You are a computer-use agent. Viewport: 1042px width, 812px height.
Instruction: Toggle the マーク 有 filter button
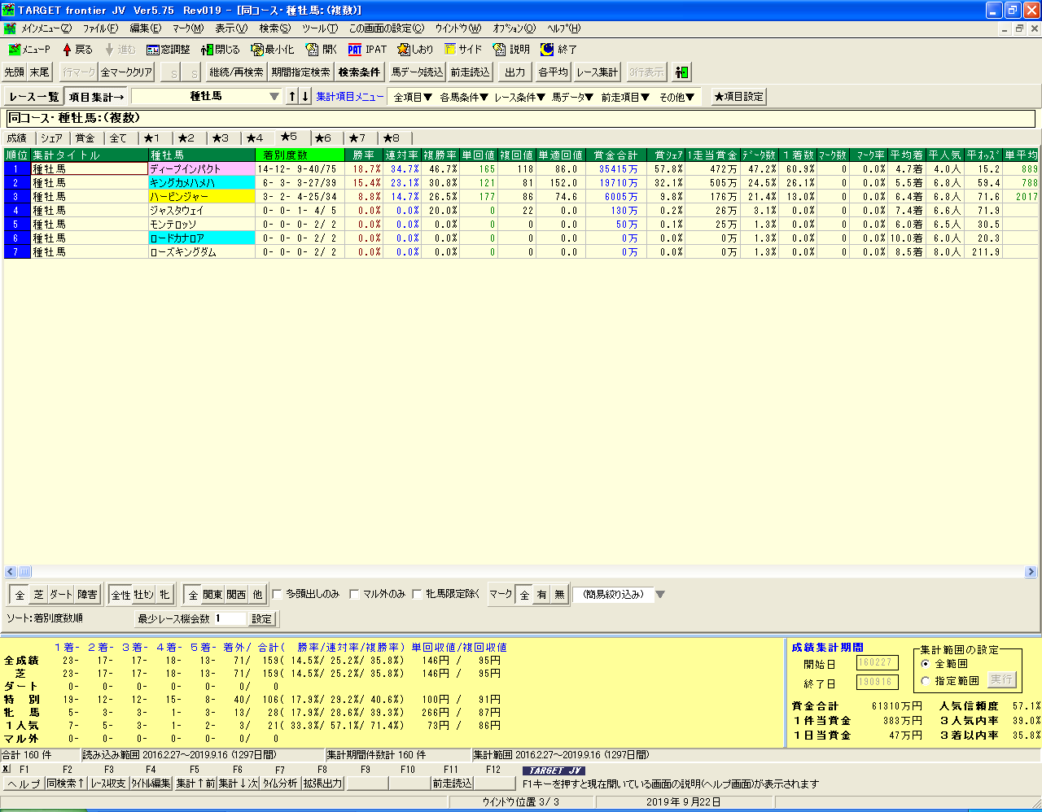(x=541, y=595)
